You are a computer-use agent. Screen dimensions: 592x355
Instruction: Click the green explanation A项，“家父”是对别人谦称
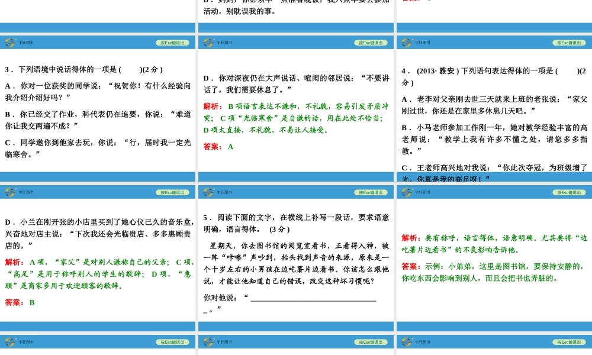point(99,274)
